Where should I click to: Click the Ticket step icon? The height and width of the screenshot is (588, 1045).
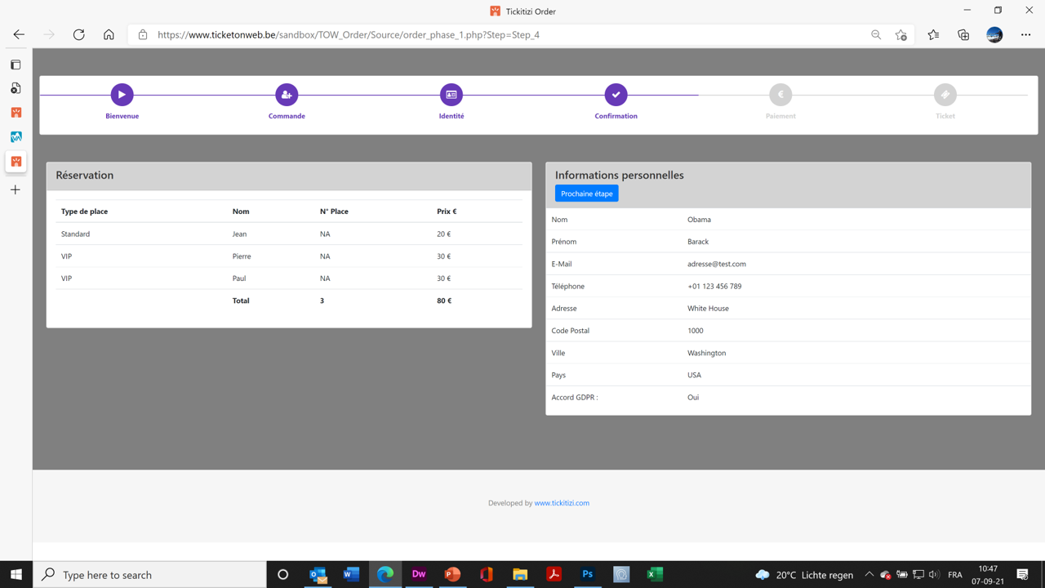945,95
